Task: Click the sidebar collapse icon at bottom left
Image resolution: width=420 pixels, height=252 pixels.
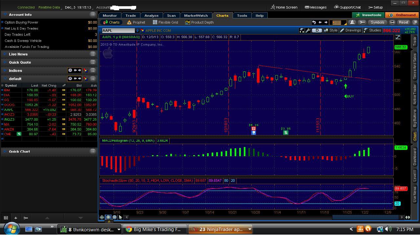Action: click(x=6, y=218)
